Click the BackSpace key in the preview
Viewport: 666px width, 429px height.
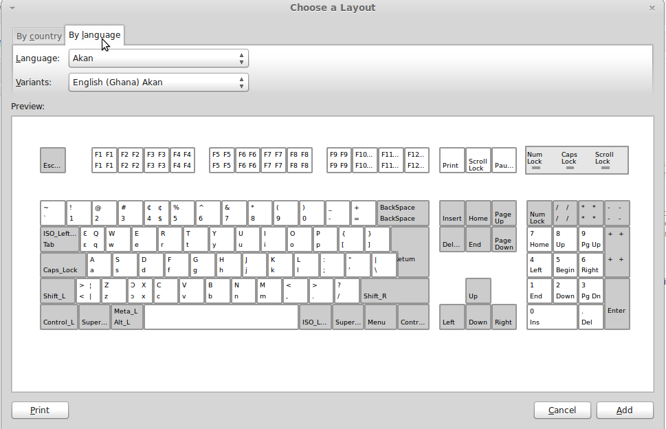pyautogui.click(x=401, y=212)
